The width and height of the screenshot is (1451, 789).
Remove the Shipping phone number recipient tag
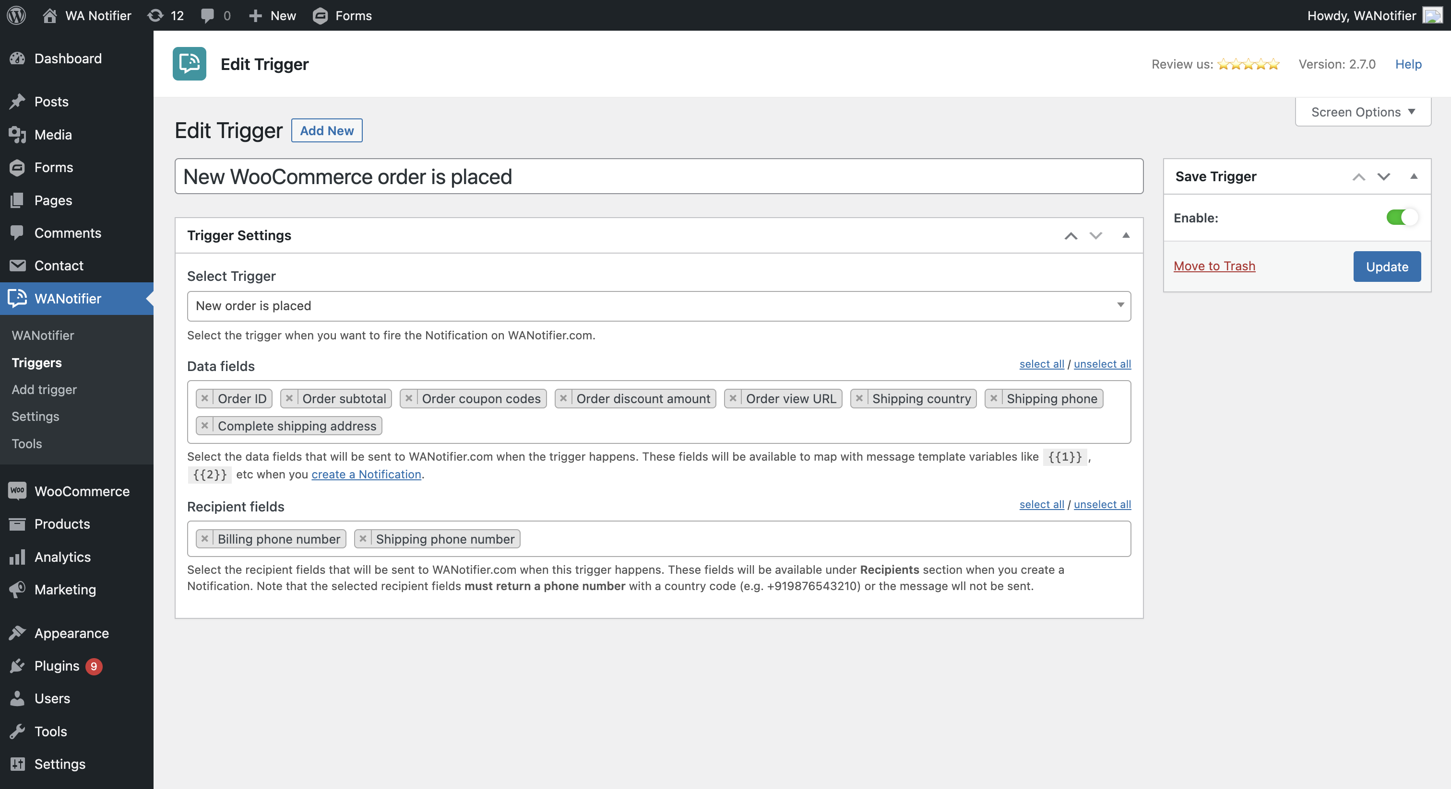tap(363, 539)
